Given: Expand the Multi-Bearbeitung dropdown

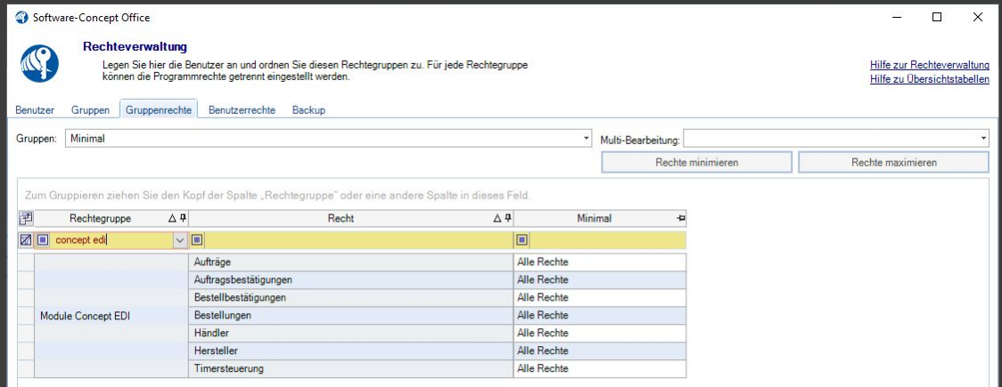Looking at the screenshot, I should point(982,140).
